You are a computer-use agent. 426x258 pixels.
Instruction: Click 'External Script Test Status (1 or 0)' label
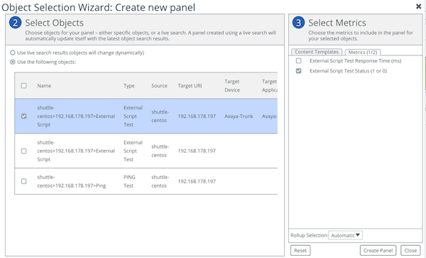[349, 71]
